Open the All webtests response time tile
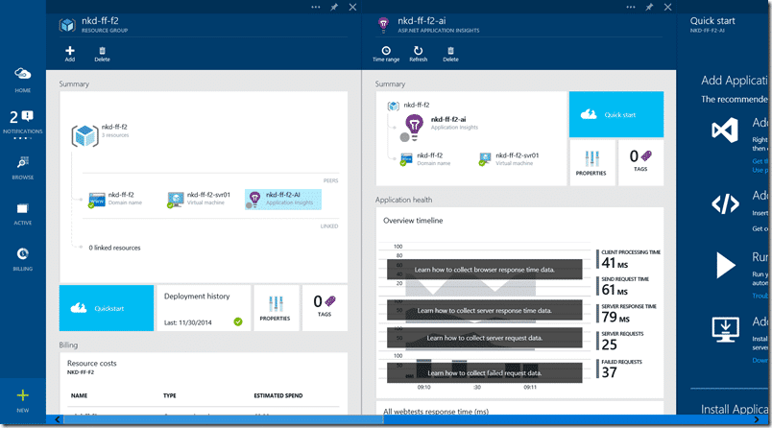772x428 pixels. click(519, 408)
